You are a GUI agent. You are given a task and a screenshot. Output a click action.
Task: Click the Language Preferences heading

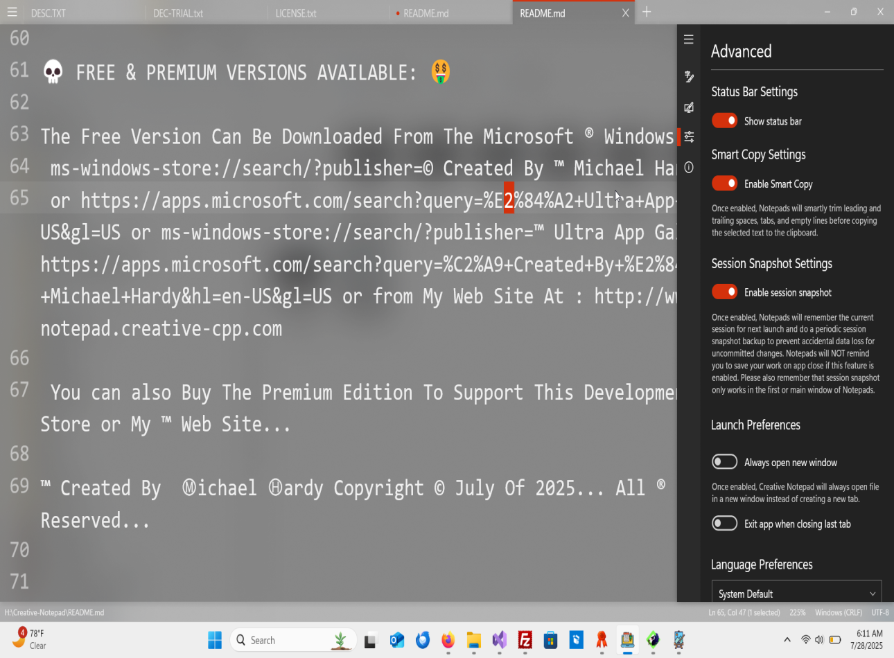click(762, 564)
